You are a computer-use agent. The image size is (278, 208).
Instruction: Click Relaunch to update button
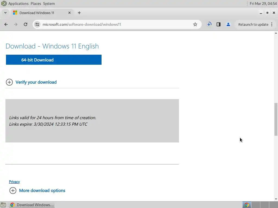[x=253, y=24]
